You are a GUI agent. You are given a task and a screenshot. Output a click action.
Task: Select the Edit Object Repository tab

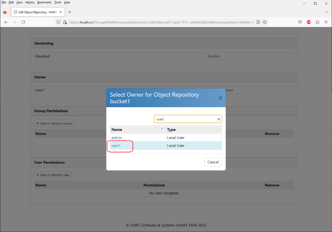pyautogui.click(x=38, y=12)
